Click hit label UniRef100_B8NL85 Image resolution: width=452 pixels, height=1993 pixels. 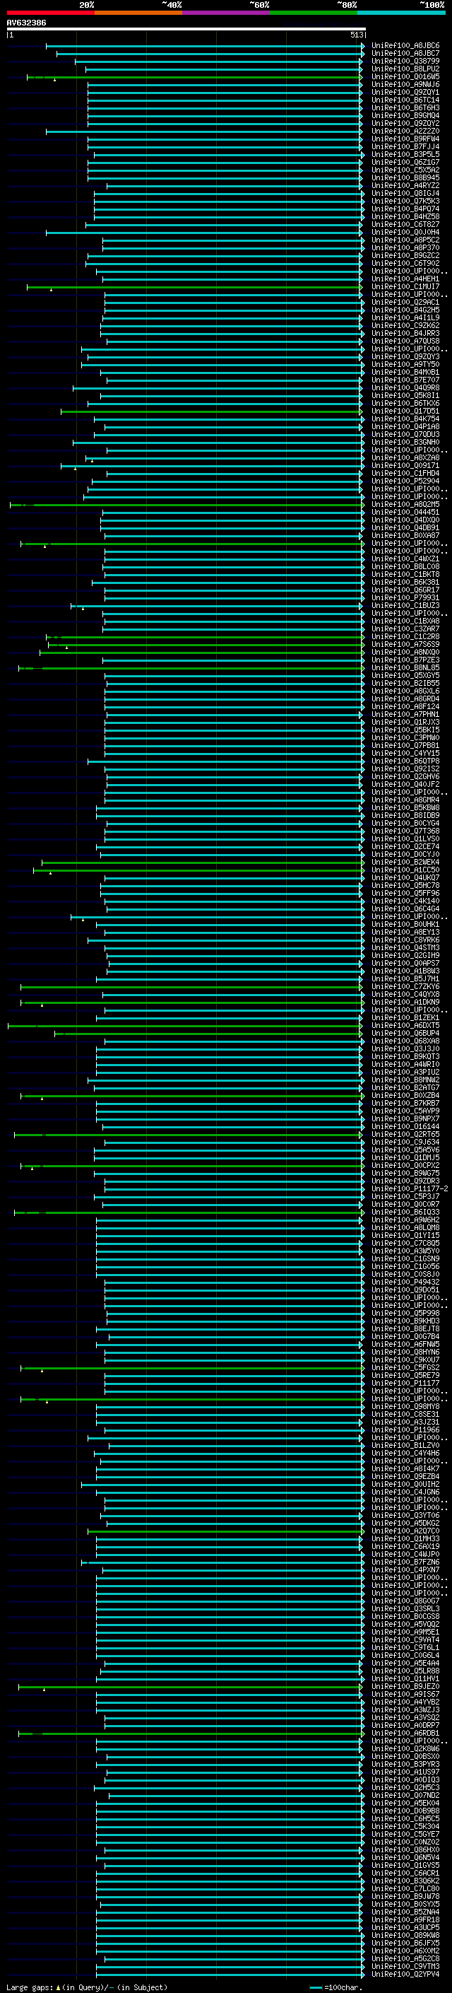point(405,667)
